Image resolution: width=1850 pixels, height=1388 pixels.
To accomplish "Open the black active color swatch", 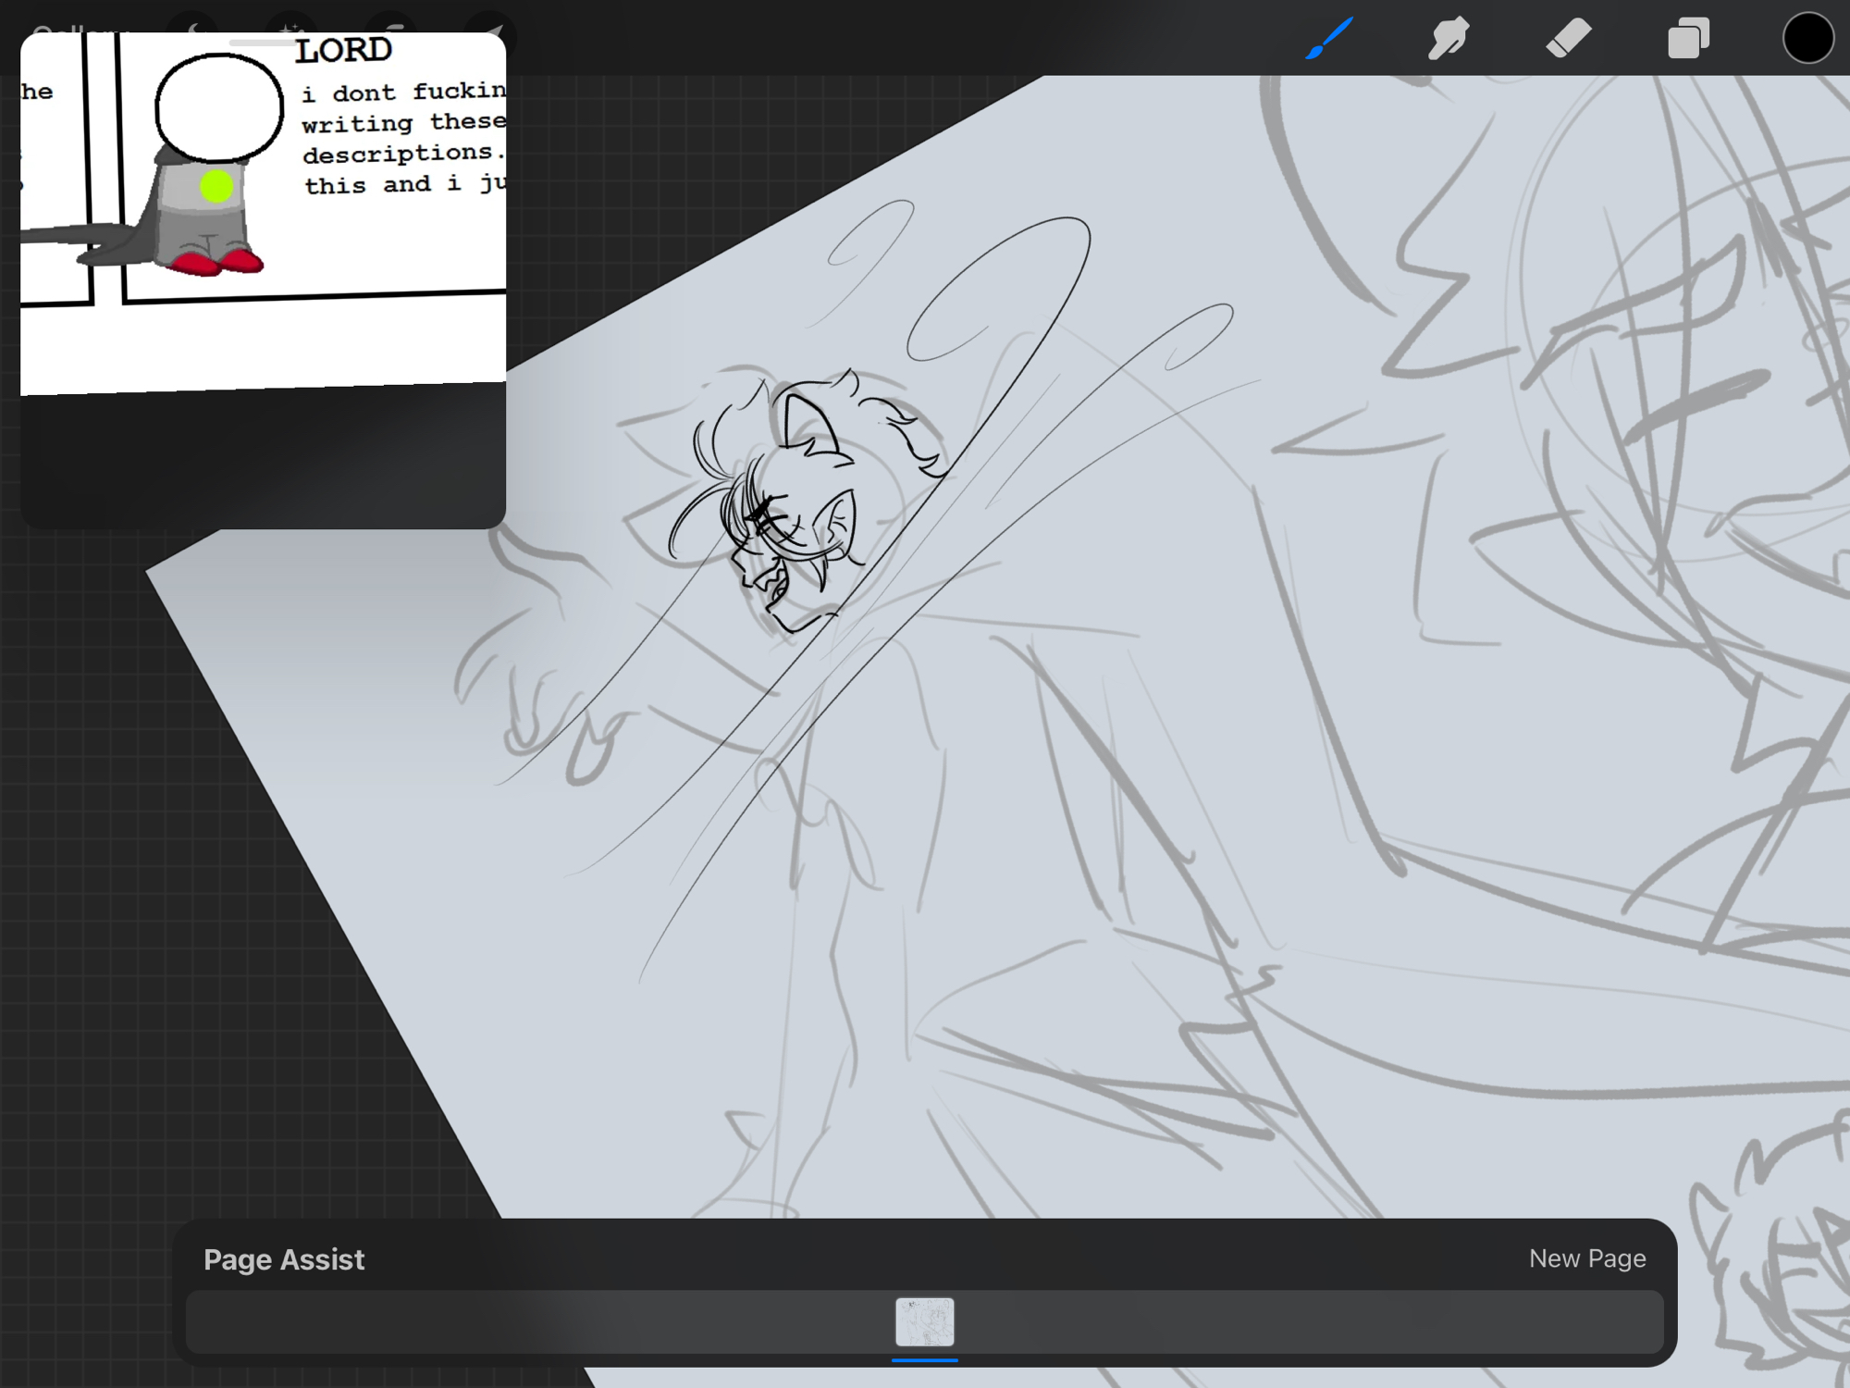I will pos(1807,39).
